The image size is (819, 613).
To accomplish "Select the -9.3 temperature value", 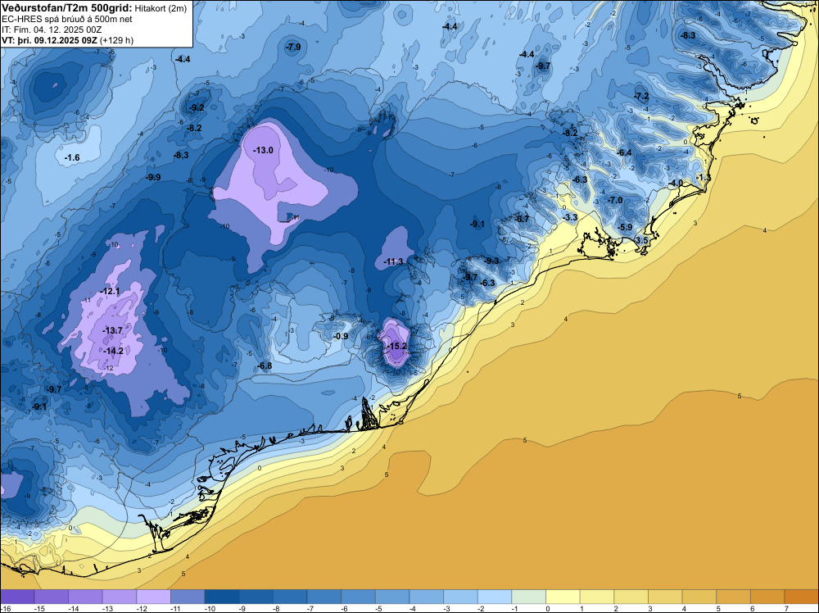I will click(x=491, y=261).
